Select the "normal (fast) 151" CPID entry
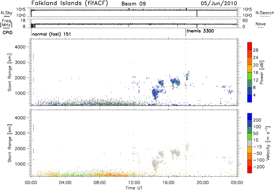 [x=51, y=34]
